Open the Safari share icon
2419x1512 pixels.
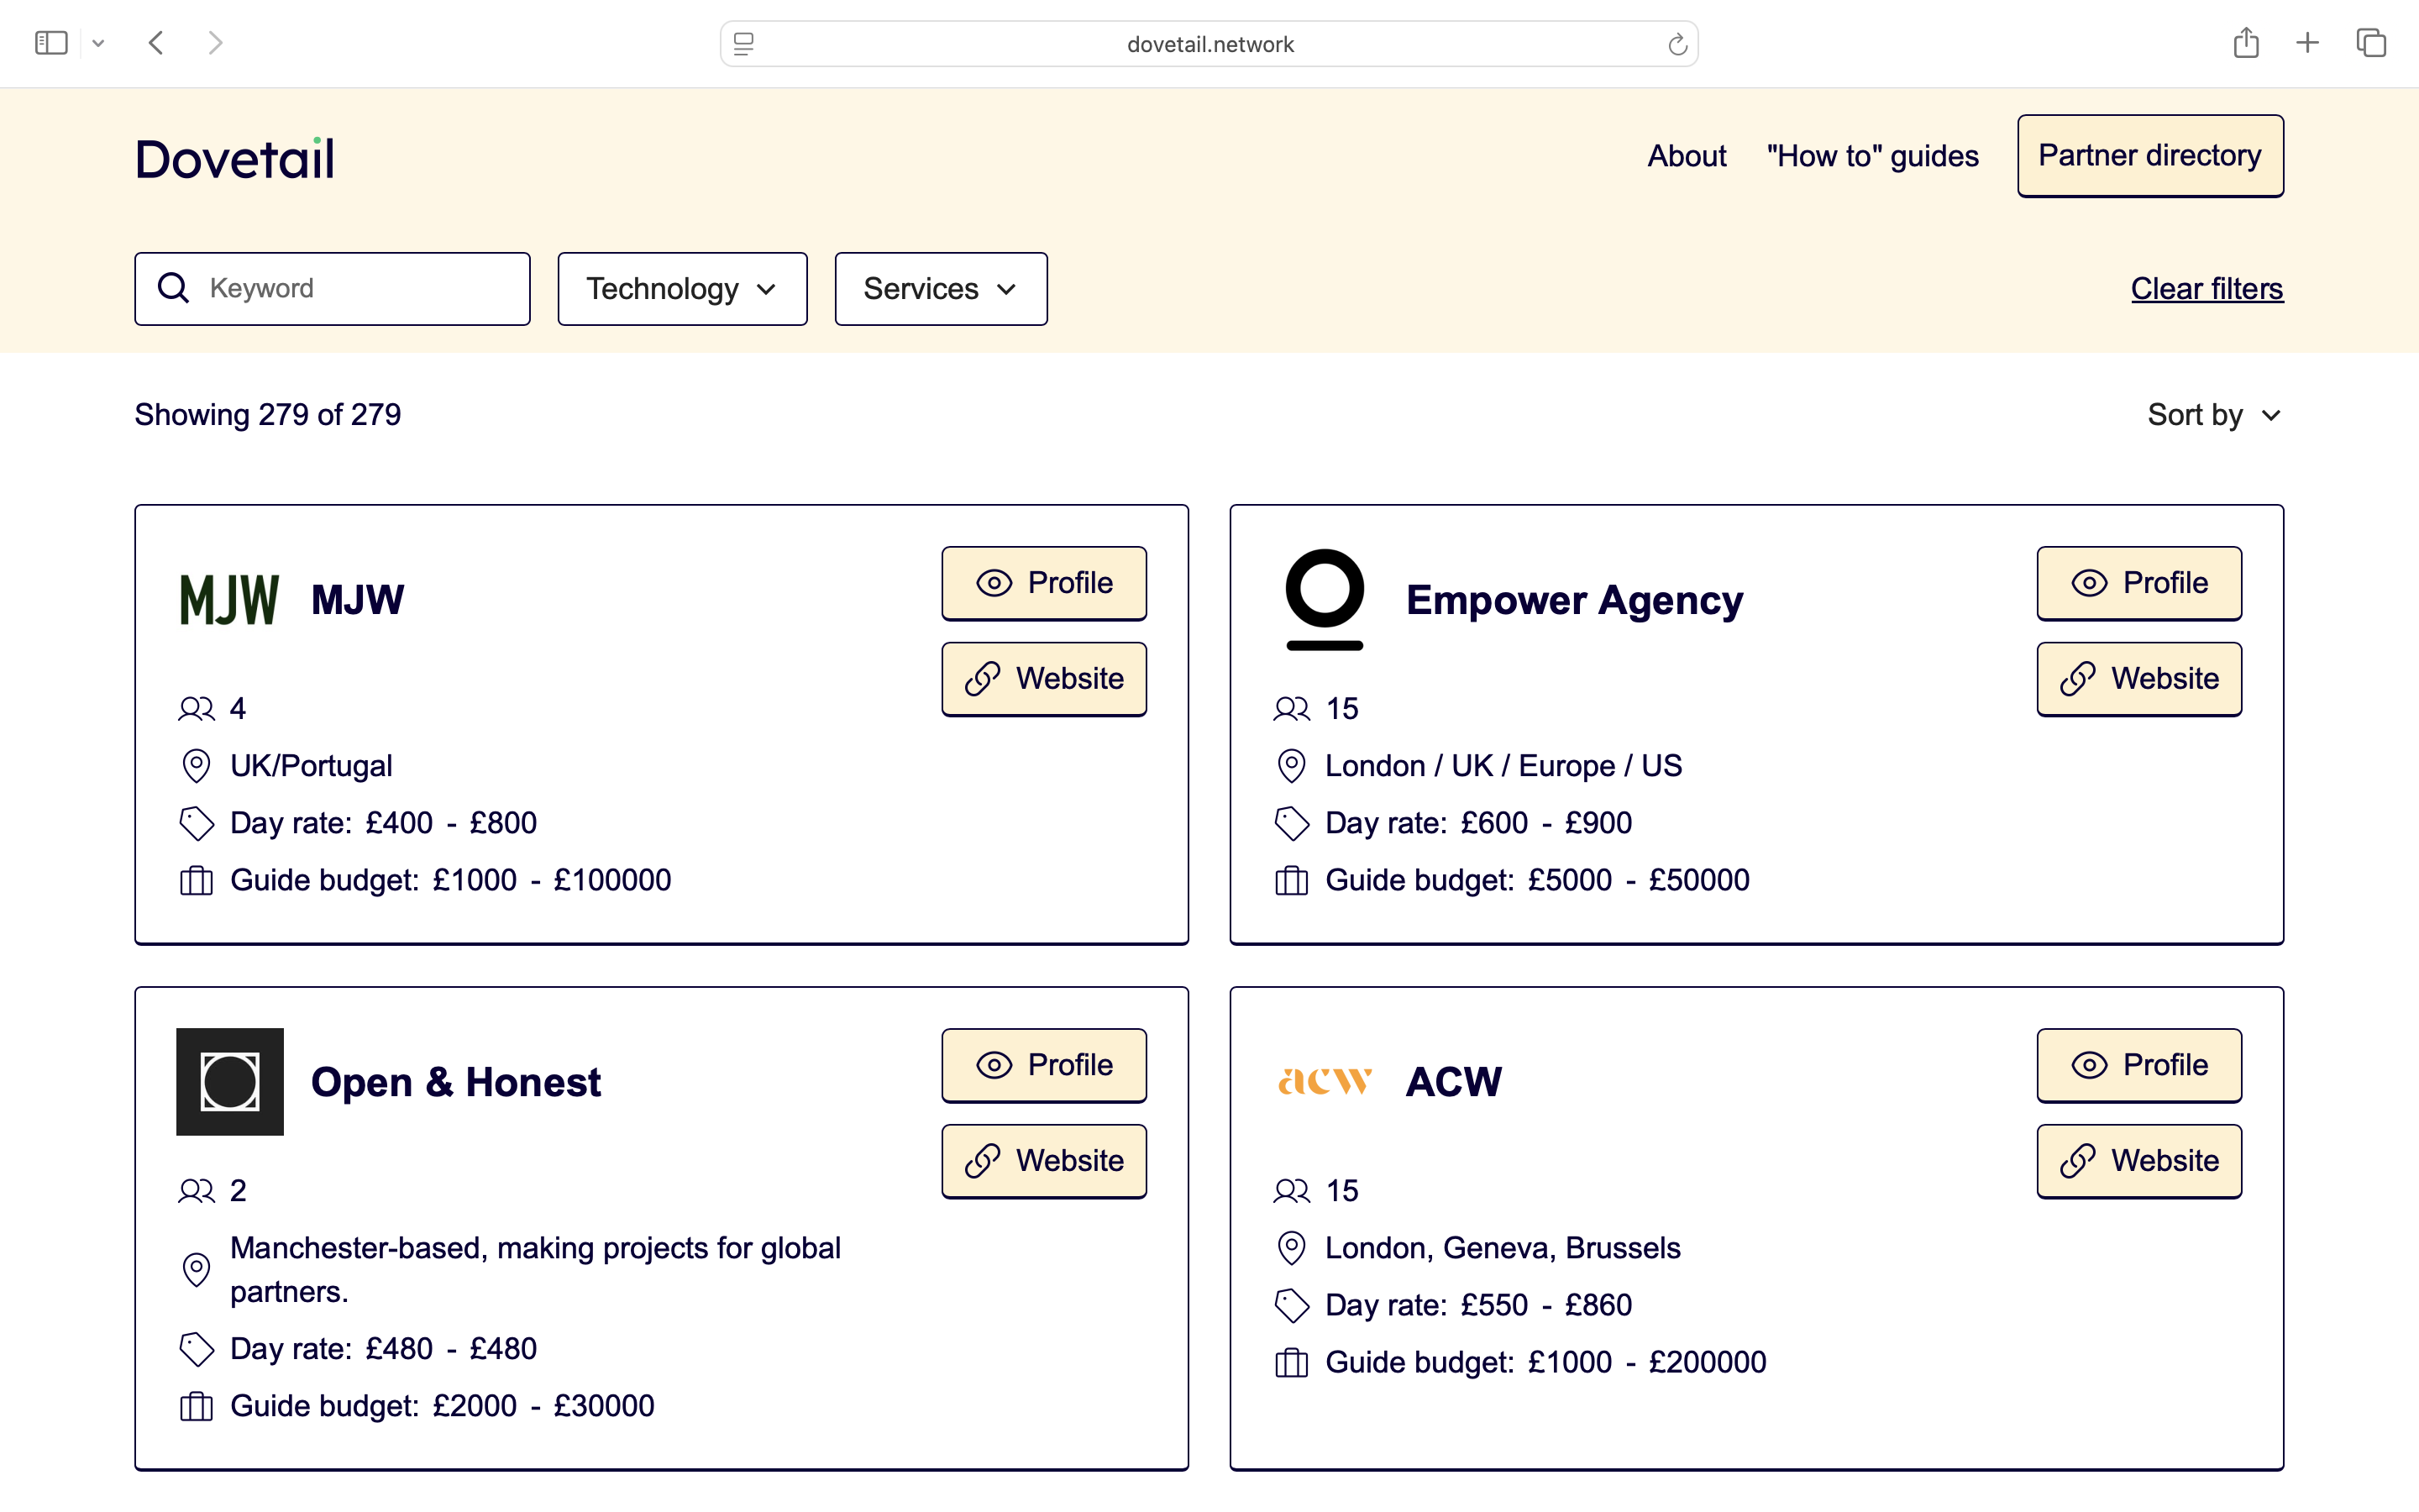2246,43
